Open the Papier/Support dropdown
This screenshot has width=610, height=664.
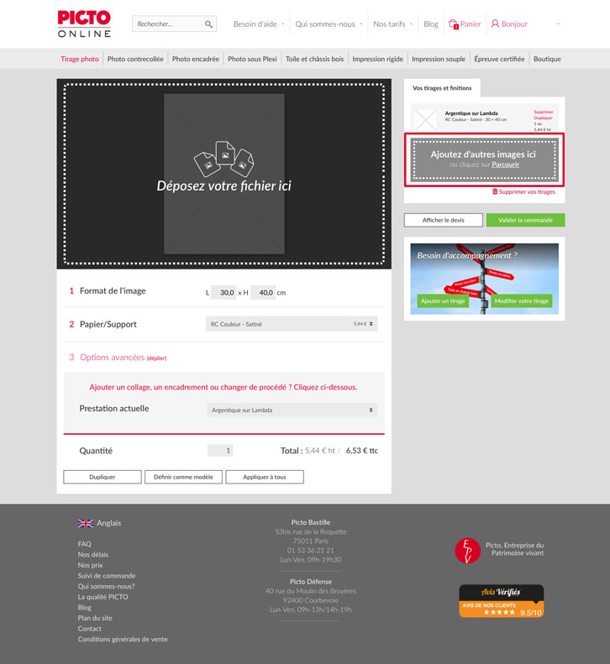tap(291, 324)
